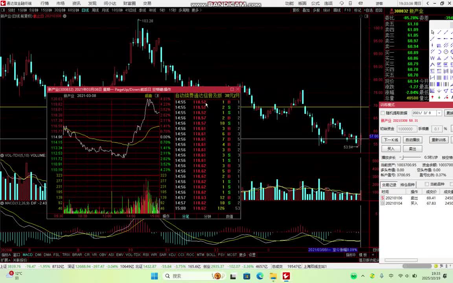
Task: Click the 叠加 overlay button
Action: coord(306,10)
